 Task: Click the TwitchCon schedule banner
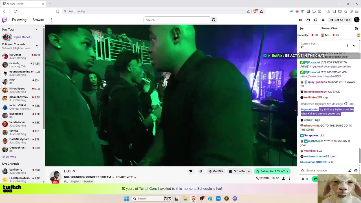coord(172,189)
